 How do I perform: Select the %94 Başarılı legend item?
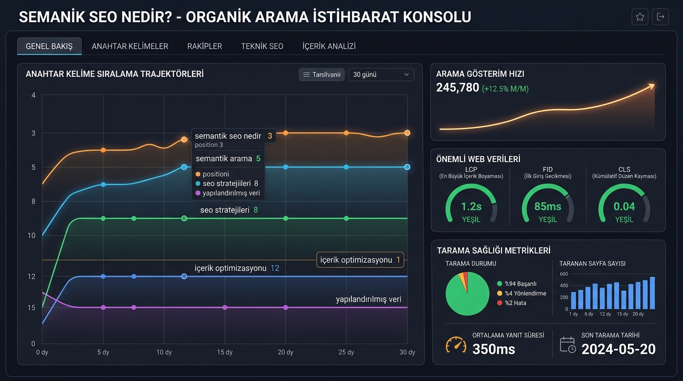pyautogui.click(x=517, y=284)
